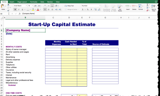The height and width of the screenshot is (96, 160).
Task: Expand font color options arrow
Action: tap(40, 9)
